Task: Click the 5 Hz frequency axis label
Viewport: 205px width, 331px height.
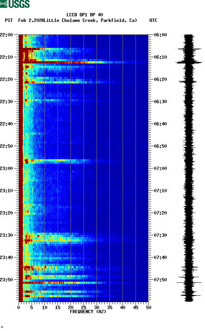Action: pos(32,308)
